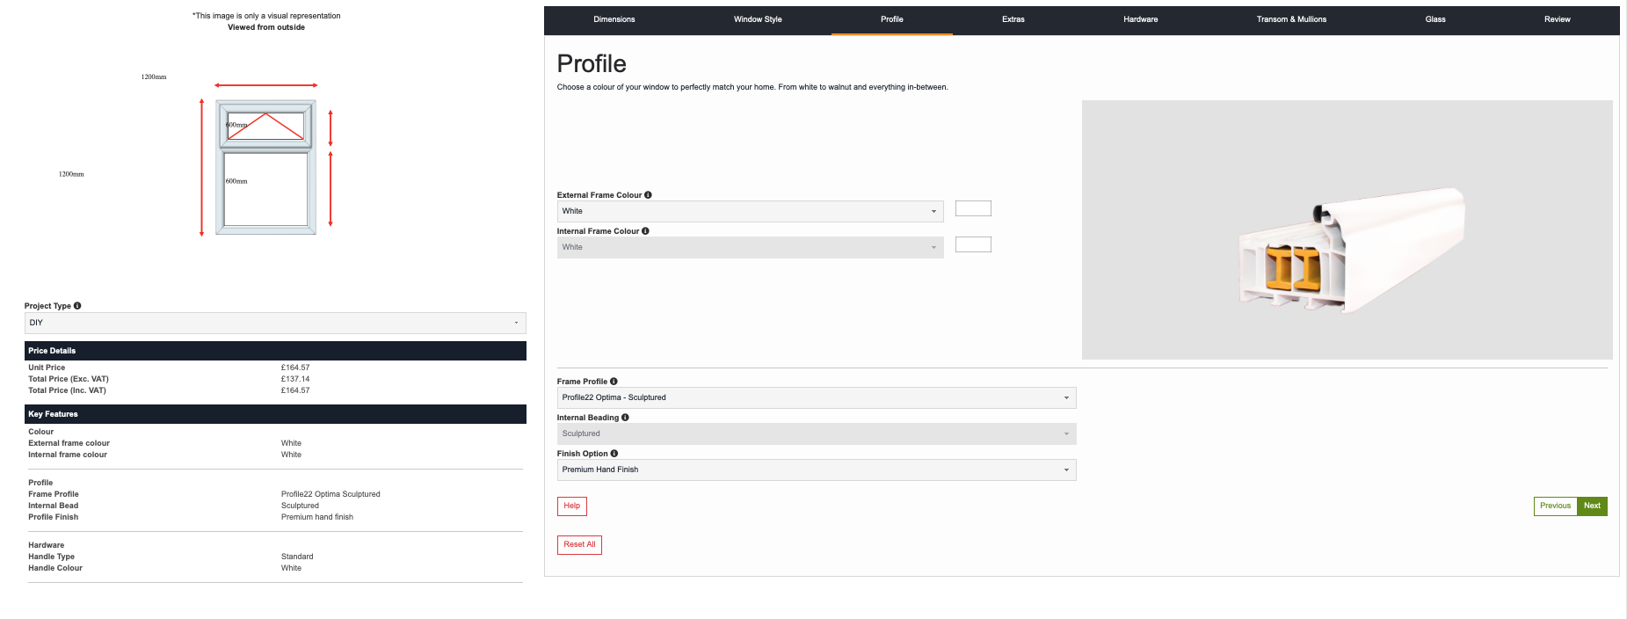Viewport: 1627px width, 619px height.
Task: Click info icon beside Frame Profile label
Action: [614, 382]
